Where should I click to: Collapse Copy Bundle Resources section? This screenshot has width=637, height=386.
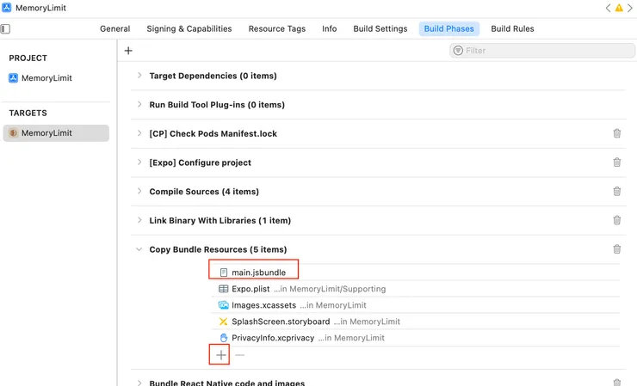(x=139, y=249)
